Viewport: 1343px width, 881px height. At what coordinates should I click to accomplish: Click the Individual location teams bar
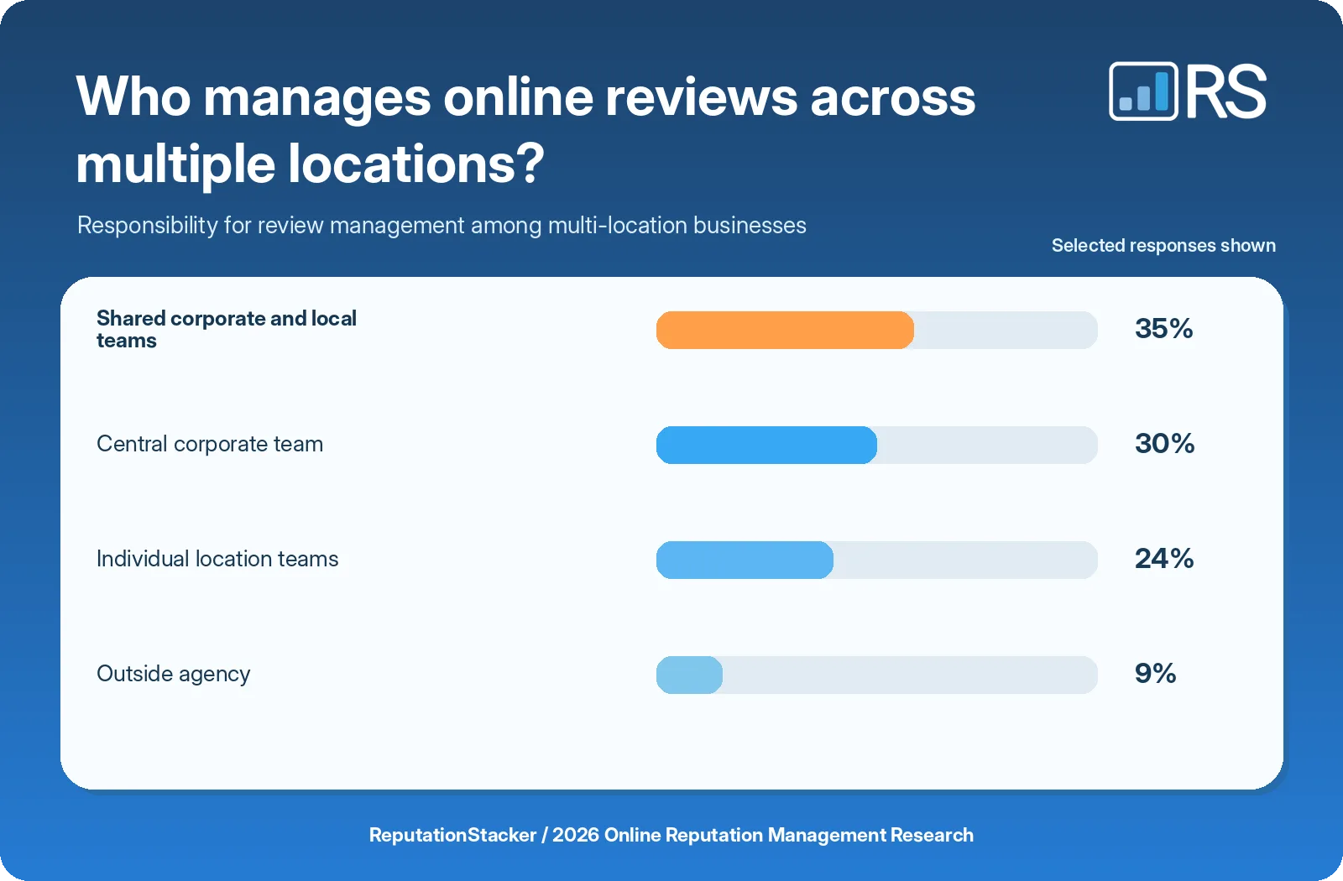(745, 560)
